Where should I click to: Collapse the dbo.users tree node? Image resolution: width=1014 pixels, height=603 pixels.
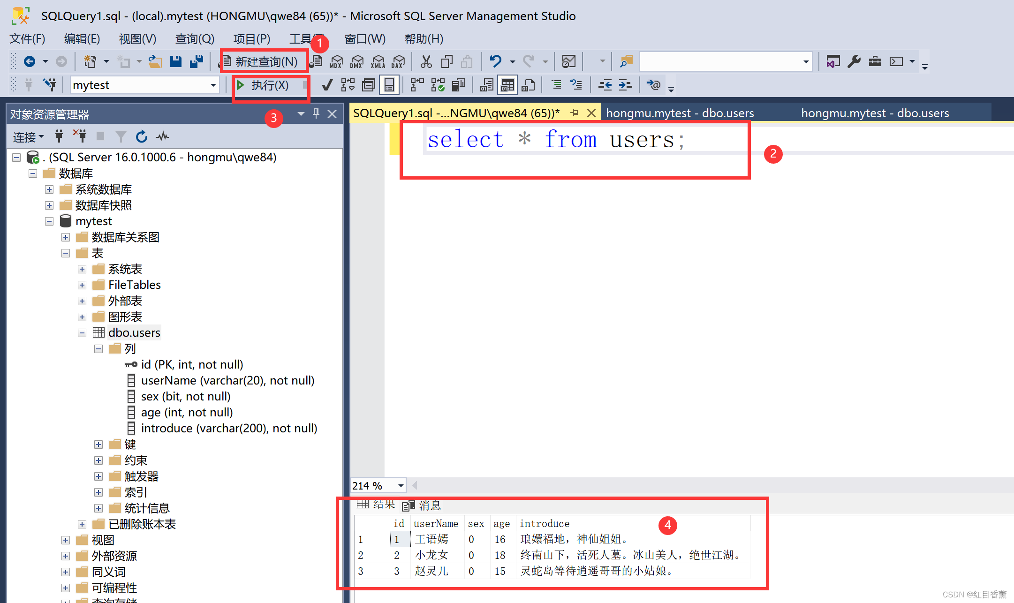[x=82, y=332]
